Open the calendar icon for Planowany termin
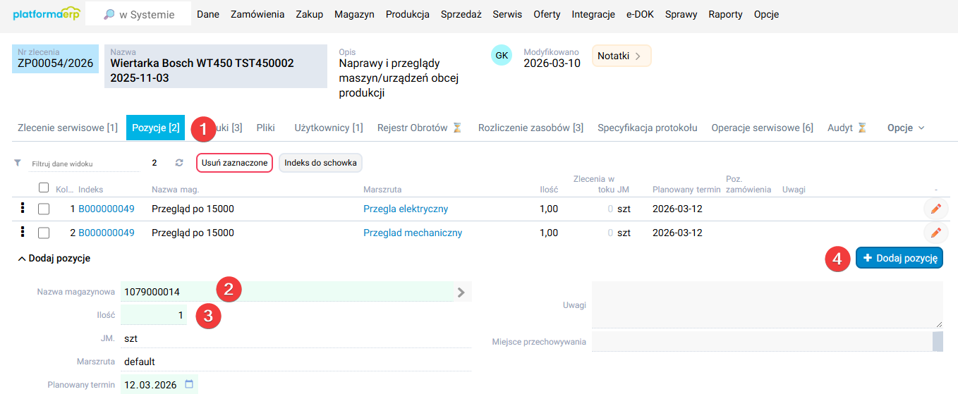Image resolution: width=958 pixels, height=394 pixels. click(x=189, y=384)
